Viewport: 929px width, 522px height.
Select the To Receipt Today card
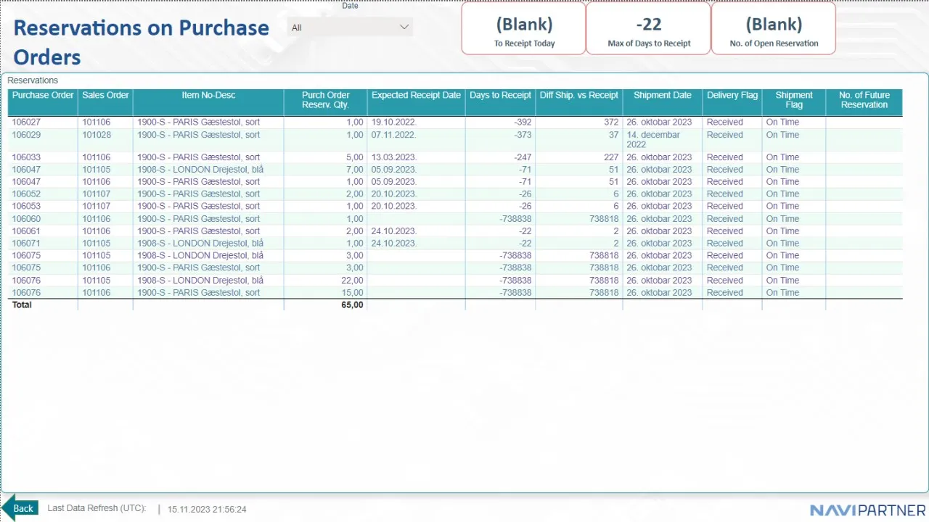click(524, 29)
